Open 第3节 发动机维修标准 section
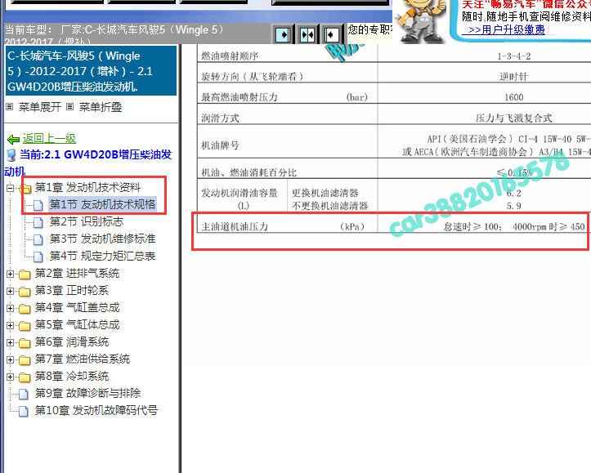 tap(102, 239)
